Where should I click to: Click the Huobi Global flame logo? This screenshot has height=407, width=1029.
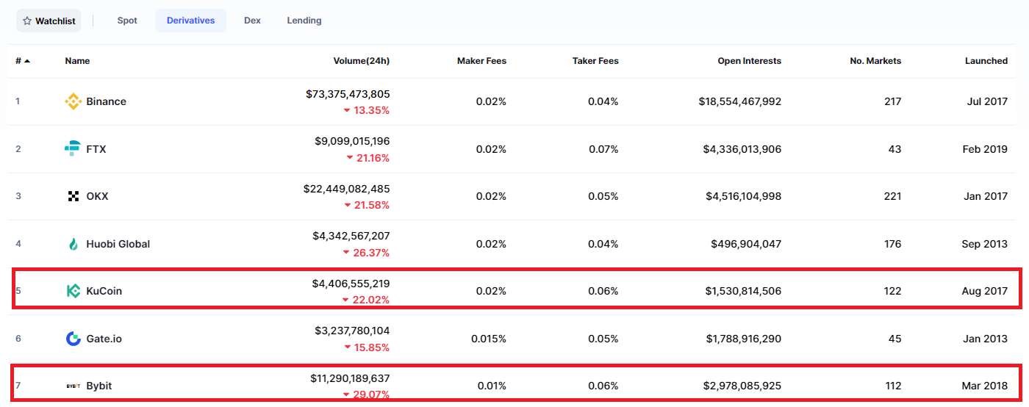[x=73, y=244]
